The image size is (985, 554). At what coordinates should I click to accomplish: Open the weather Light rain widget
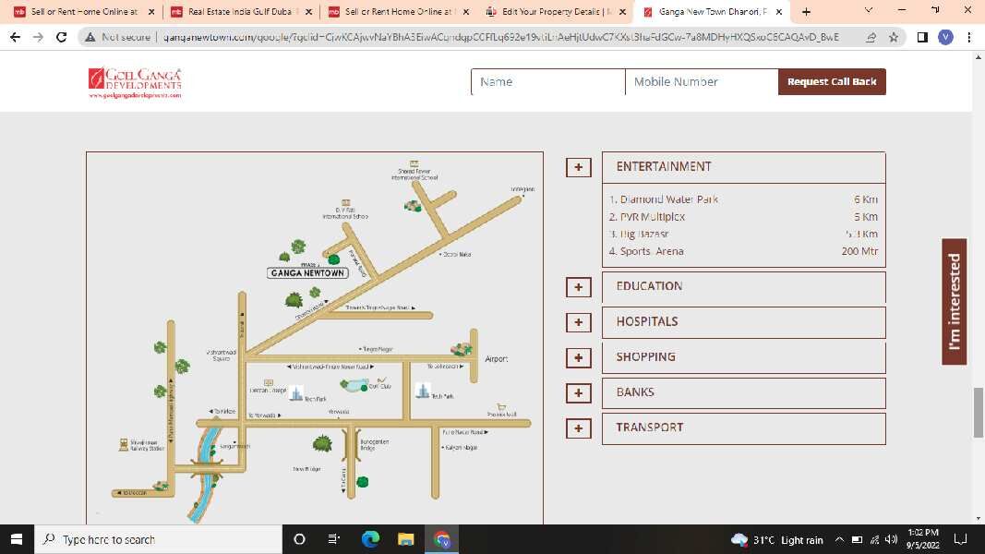point(777,540)
